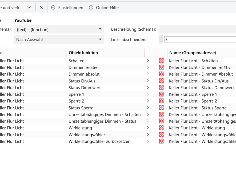This screenshot has width=236, height=191.
Task: Select the 'Sperre 2' object function cell
Action: click(x=76, y=101)
